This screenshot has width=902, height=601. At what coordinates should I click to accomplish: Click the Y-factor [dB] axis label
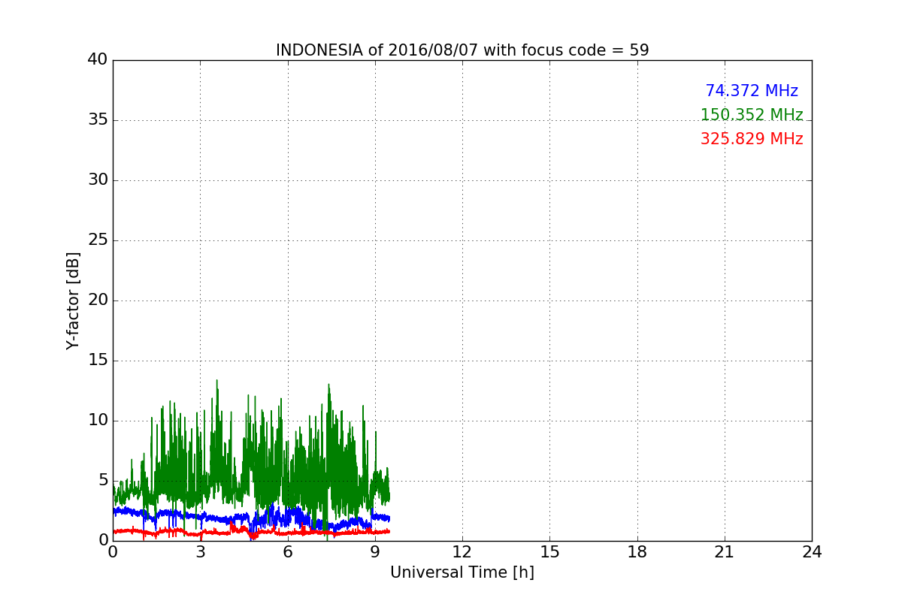[x=73, y=300]
